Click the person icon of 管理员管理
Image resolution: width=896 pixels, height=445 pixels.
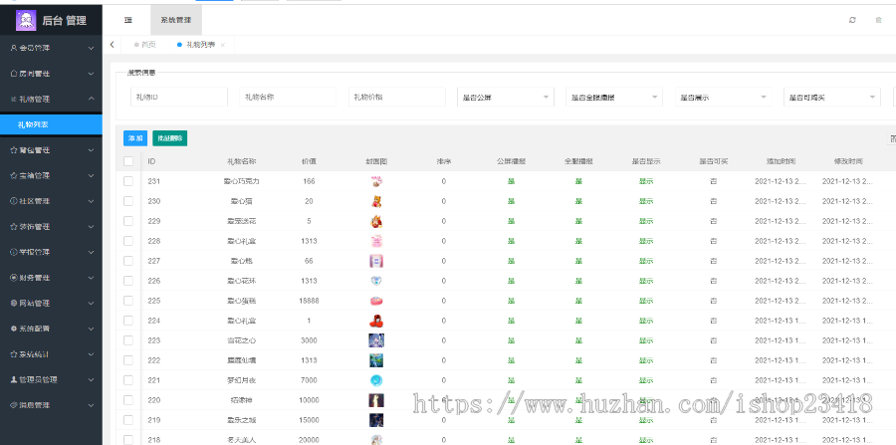tap(14, 379)
